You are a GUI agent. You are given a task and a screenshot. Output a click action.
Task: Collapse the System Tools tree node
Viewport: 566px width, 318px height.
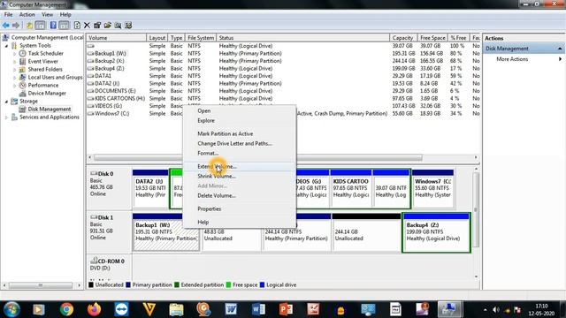coord(6,46)
